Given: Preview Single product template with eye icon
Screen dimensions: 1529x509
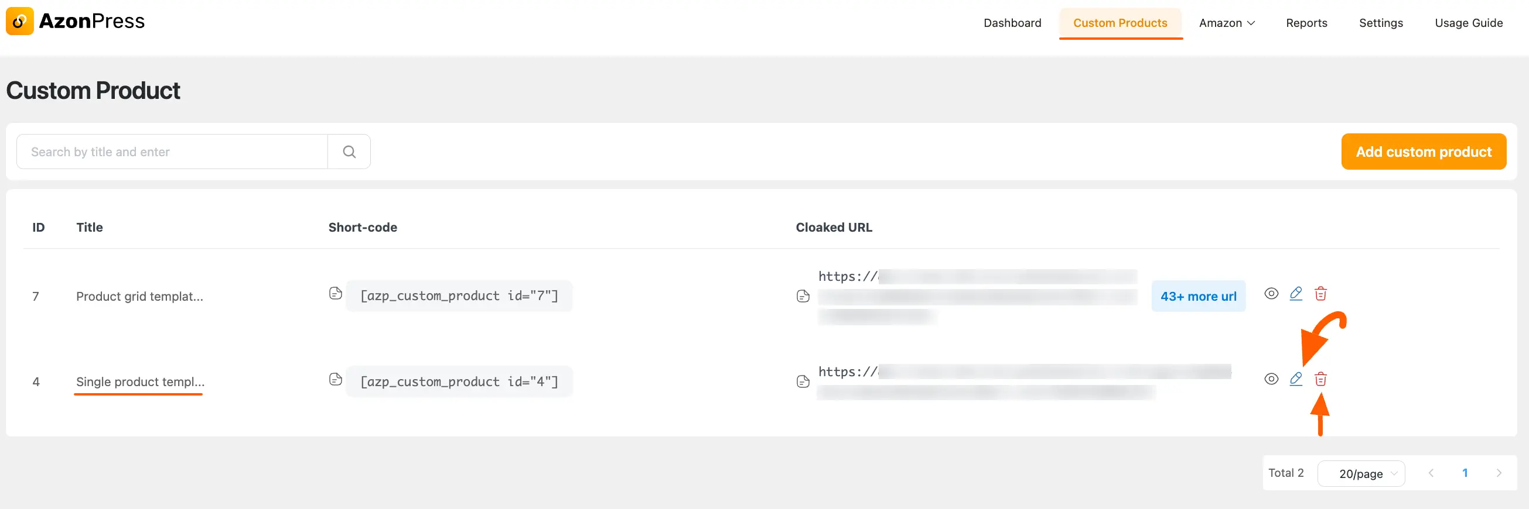Looking at the screenshot, I should click(1271, 379).
